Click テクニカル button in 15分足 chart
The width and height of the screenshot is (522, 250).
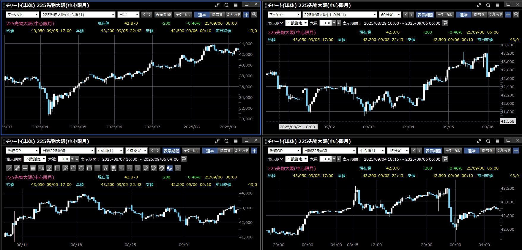(452, 151)
